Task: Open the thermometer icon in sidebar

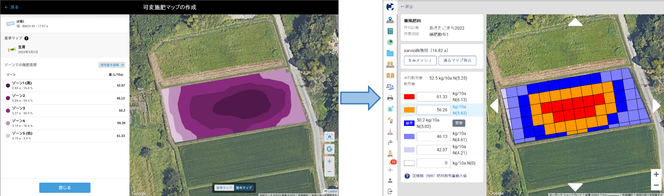Action: coord(390,132)
